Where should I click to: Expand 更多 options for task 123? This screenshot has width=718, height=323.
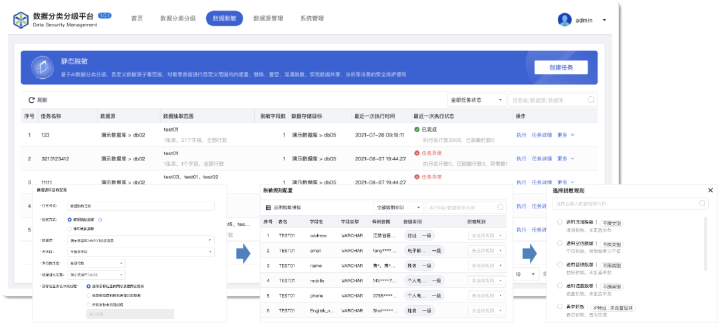(x=565, y=135)
